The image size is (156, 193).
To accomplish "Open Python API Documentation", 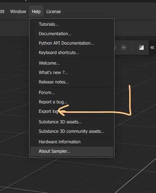I will (x=72, y=43).
